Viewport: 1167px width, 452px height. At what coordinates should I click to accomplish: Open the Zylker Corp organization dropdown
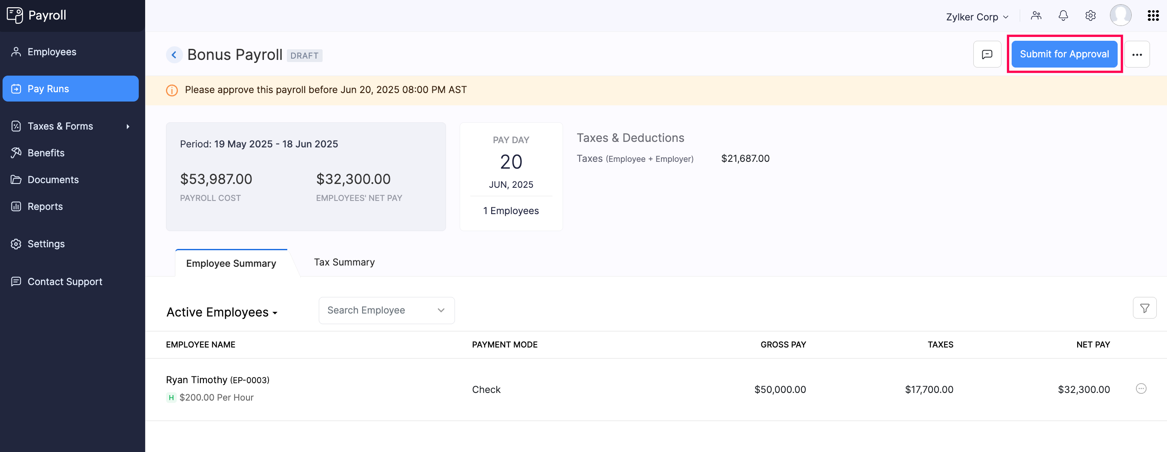click(976, 17)
